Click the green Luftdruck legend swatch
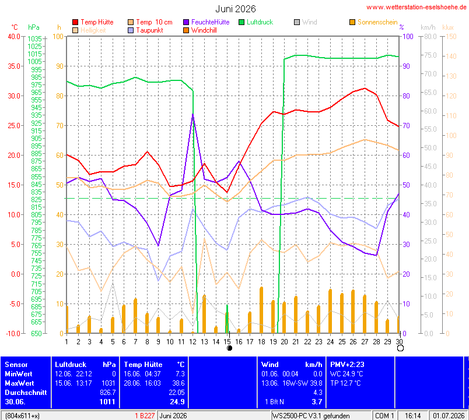Viewport: 469px width, 420px height. coord(242,22)
